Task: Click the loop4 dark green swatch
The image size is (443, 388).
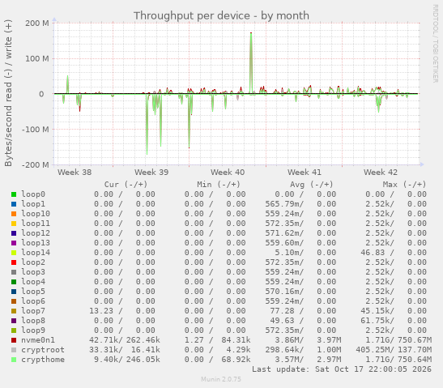Action: (14, 282)
